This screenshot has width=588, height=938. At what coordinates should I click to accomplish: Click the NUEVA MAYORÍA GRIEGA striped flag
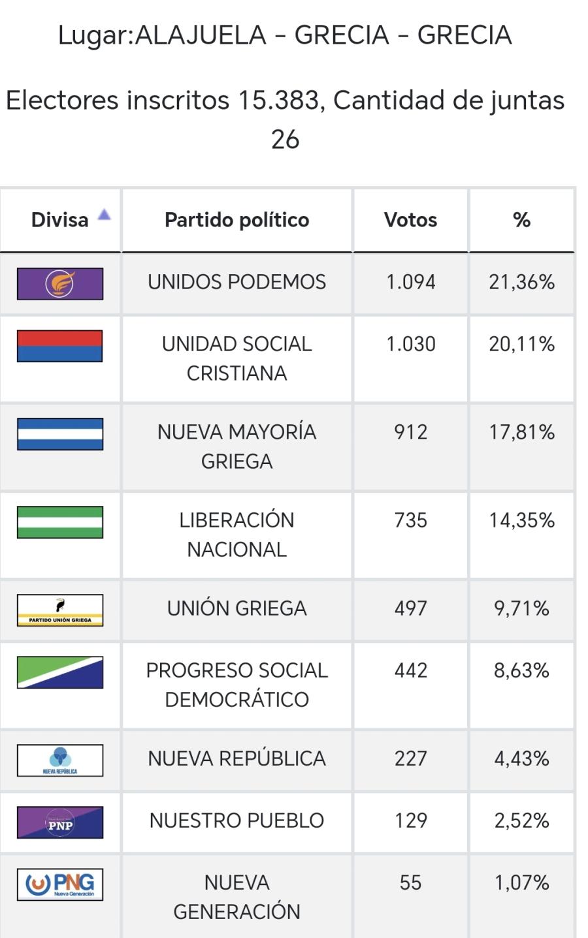point(60,435)
